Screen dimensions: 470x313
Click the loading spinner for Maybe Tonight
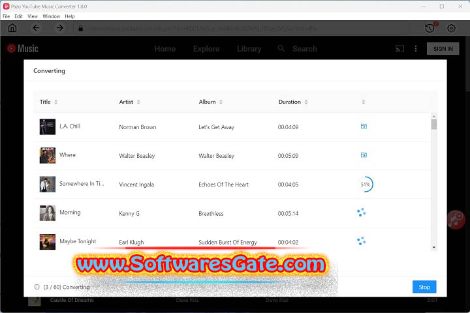(362, 241)
